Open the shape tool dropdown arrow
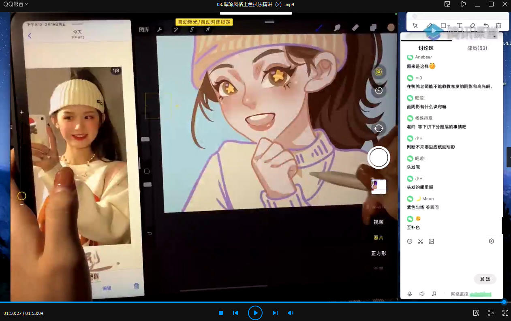 pyautogui.click(x=449, y=26)
